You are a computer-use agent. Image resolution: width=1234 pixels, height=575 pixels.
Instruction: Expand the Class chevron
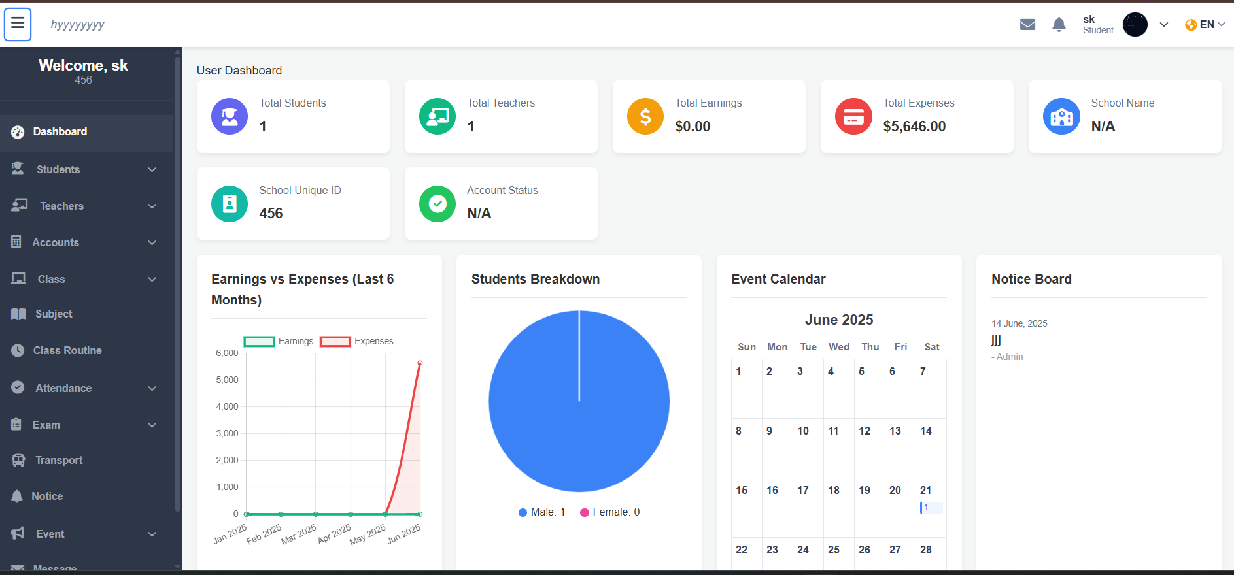click(152, 280)
